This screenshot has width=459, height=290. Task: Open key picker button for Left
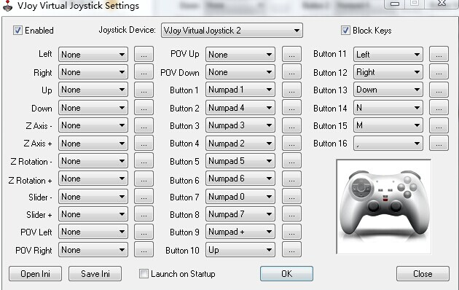[x=144, y=54]
